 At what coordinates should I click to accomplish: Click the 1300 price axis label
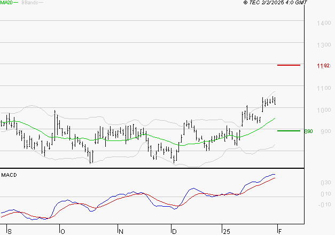(x=324, y=45)
